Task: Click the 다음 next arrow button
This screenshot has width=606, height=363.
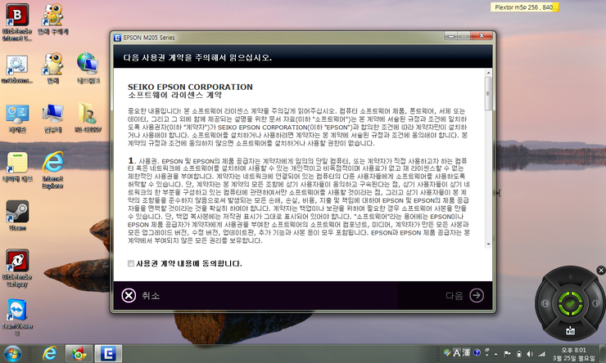Action: (477, 295)
